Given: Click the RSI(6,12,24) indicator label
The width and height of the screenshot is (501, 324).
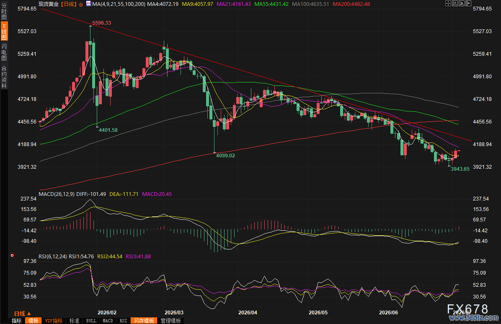Looking at the screenshot, I should [x=53, y=256].
